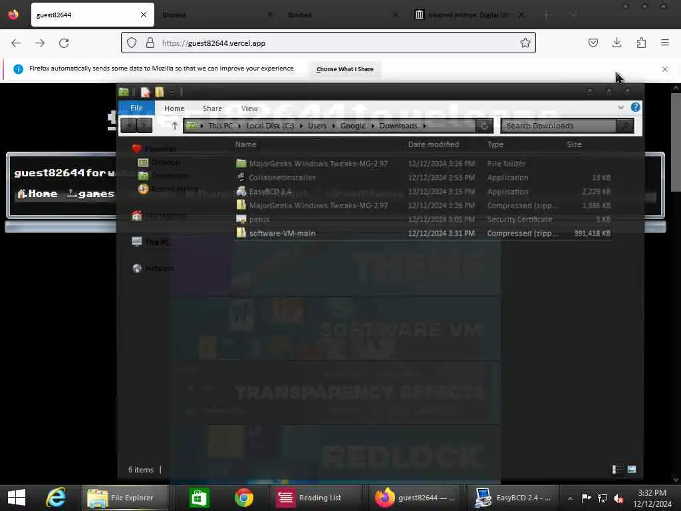The height and width of the screenshot is (511, 681).
Task: Switch to the EasyBCD 2.4 taskbar window
Action: click(x=513, y=498)
